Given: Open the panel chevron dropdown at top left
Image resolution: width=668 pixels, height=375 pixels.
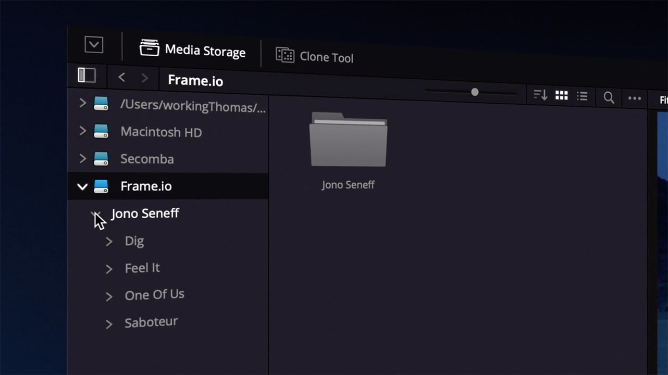Looking at the screenshot, I should 94,45.
